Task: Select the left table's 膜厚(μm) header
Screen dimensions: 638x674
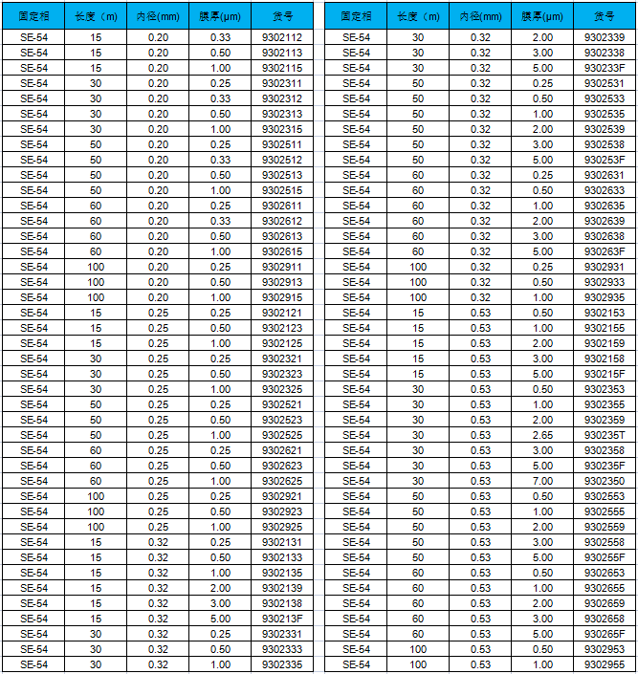Action: tap(220, 16)
